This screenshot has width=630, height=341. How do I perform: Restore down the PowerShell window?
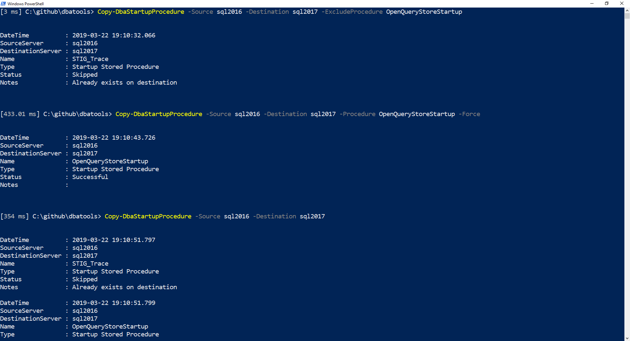point(607,4)
